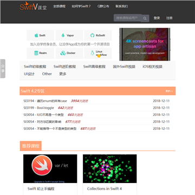Open SE0199 Bool.toggle article
The height and width of the screenshot is (195, 195).
(x=38, y=108)
